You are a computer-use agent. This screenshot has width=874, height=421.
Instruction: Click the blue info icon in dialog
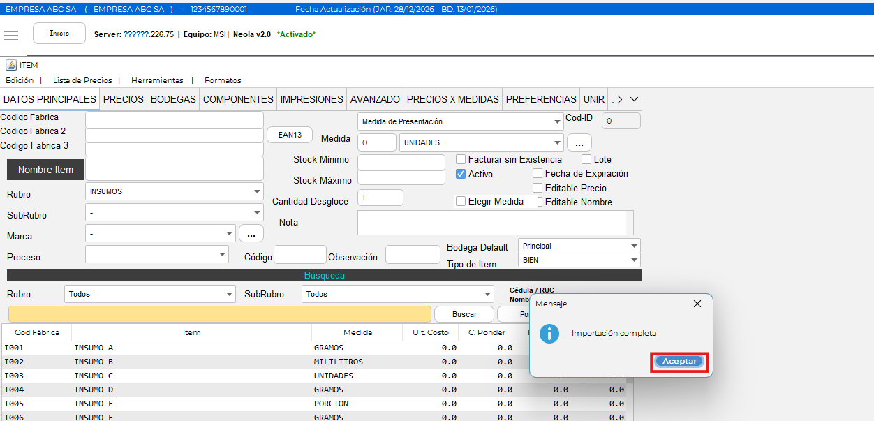click(x=549, y=333)
